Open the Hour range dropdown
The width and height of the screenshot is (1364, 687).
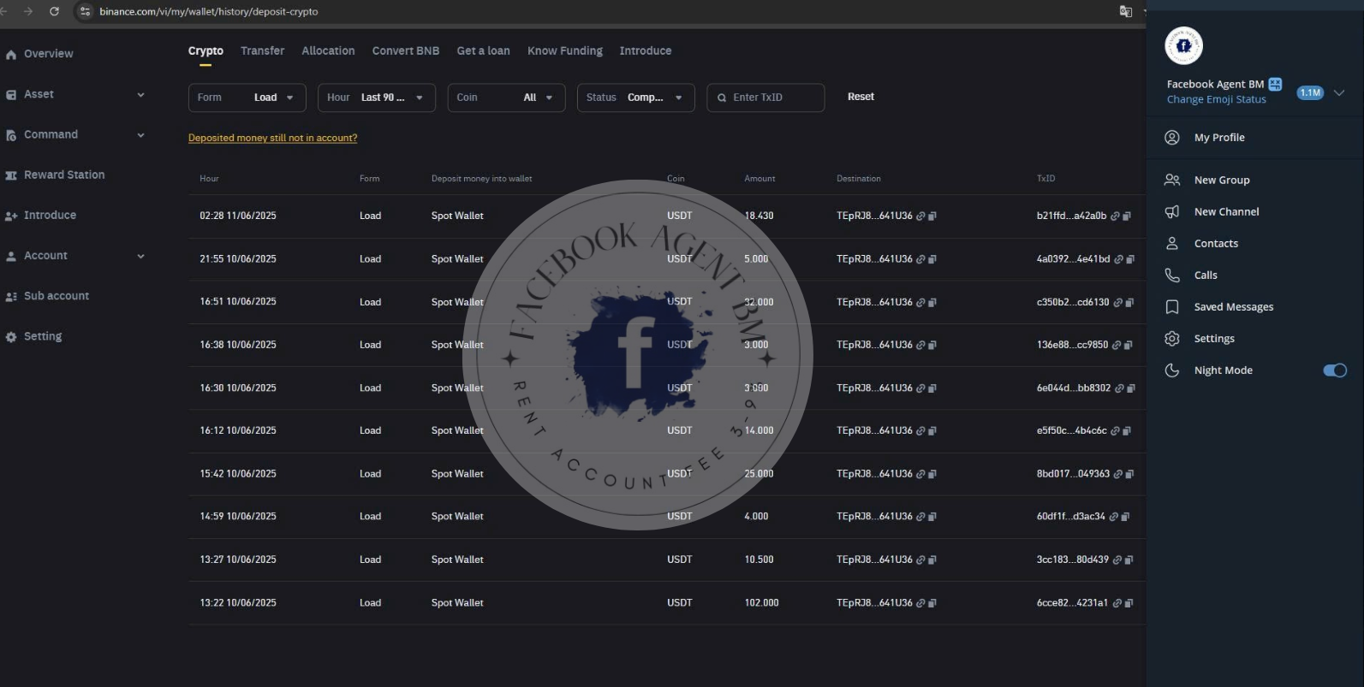377,98
